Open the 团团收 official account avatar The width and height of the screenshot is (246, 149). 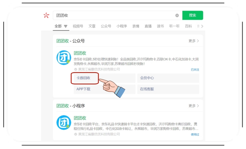pos(63,58)
